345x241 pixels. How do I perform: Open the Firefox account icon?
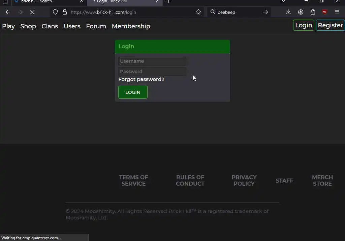point(301,12)
